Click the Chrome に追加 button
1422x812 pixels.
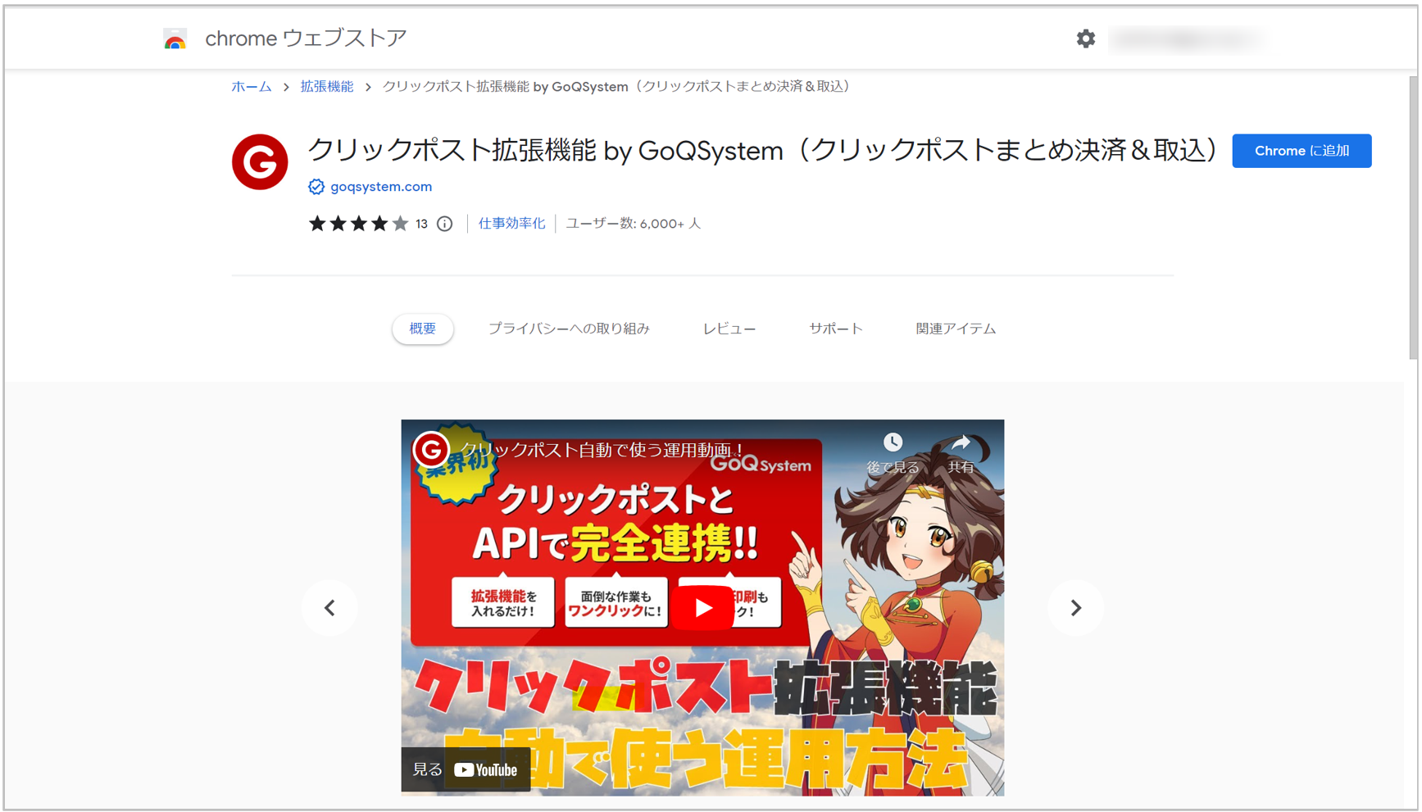coord(1301,151)
